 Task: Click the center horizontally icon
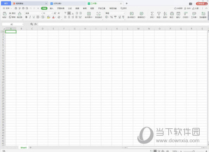(x=69, y=17)
